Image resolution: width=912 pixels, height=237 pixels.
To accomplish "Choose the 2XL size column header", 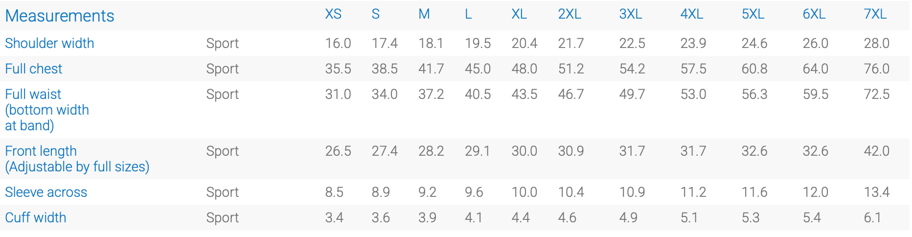I will pos(570,14).
